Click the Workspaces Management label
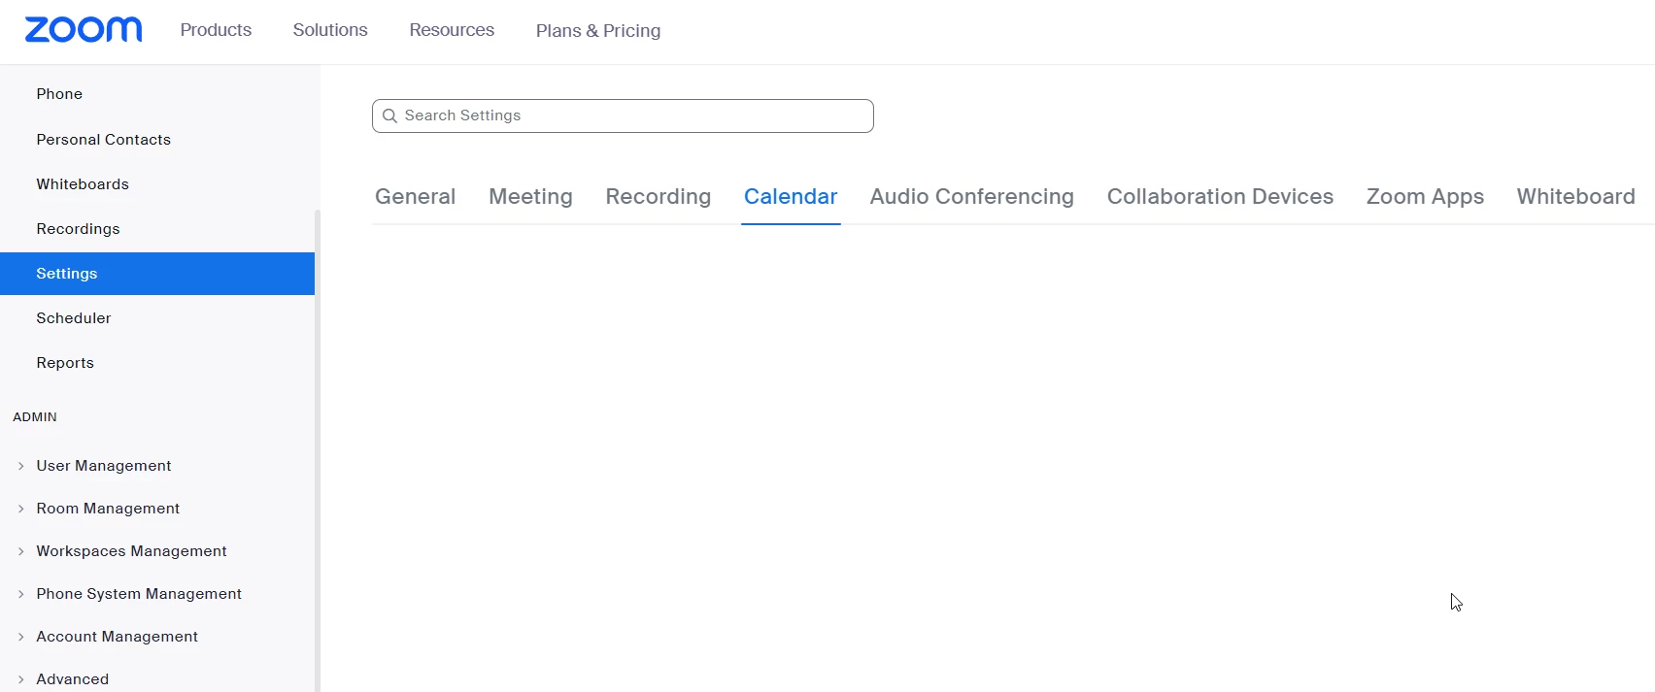The width and height of the screenshot is (1655, 692). tap(131, 551)
